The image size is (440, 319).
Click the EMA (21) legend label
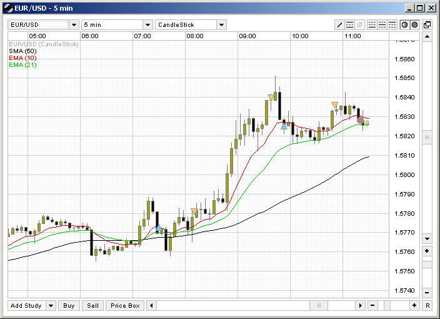point(22,65)
